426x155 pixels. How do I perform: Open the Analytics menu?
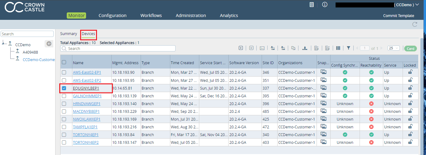click(229, 15)
